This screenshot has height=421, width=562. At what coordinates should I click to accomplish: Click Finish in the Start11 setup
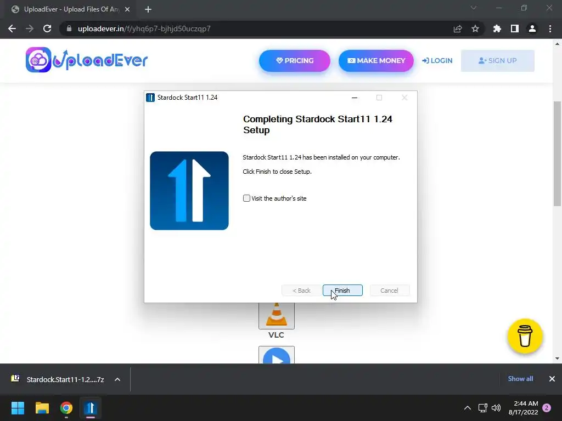342,291
